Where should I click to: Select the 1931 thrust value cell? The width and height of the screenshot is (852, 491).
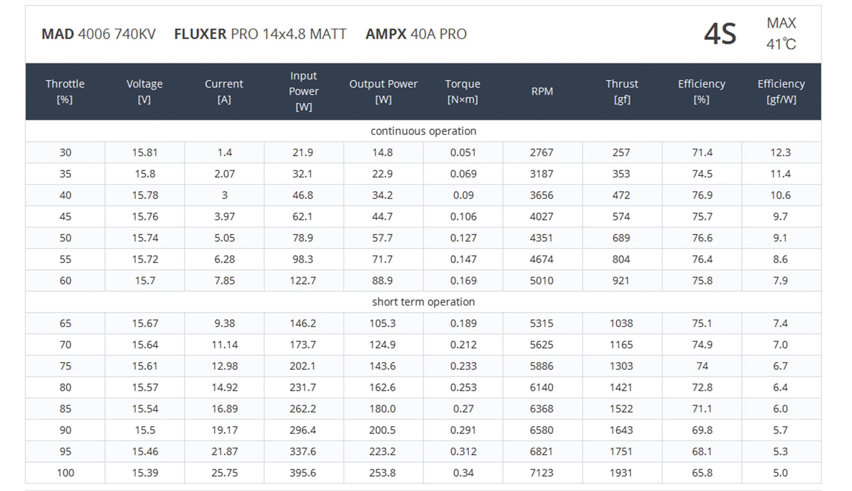pyautogui.click(x=622, y=473)
